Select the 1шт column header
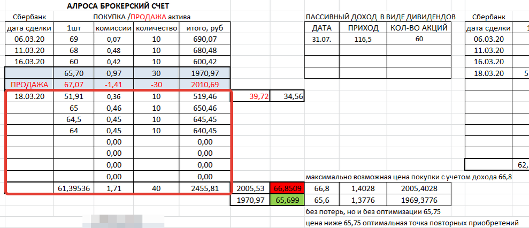The height and width of the screenshot is (228, 529). click(73, 28)
